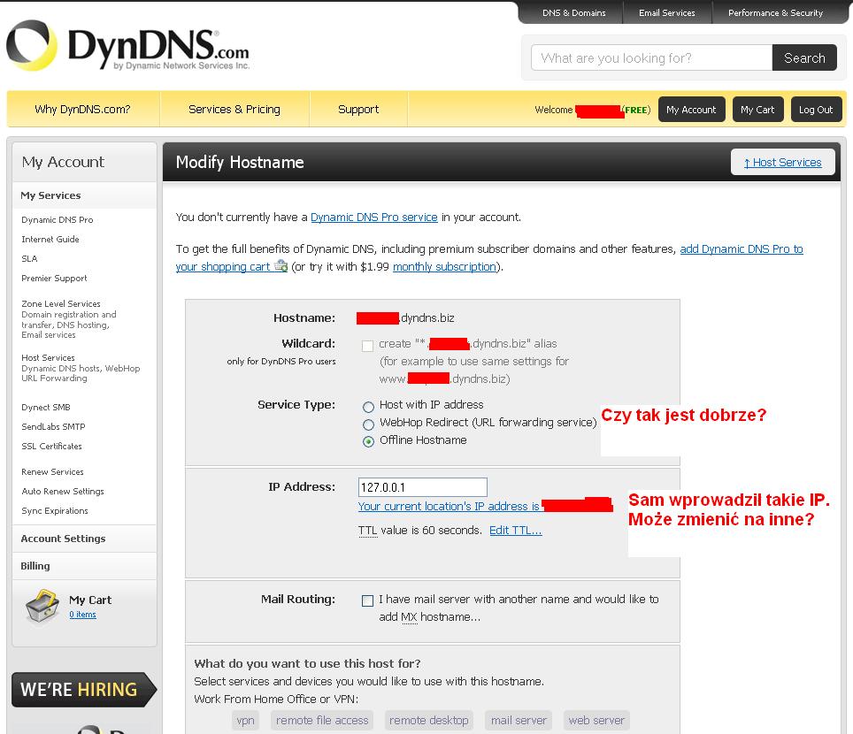
Task: Open Services & Pricing menu
Action: tap(234, 110)
